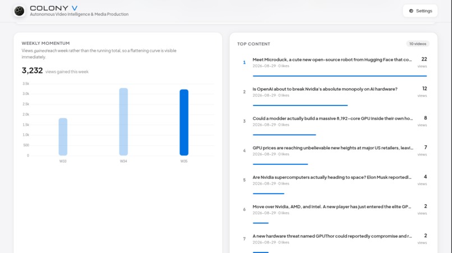Click the Microduck date 2026-08-29 text
Screen dimensions: 452x253
[264, 66]
